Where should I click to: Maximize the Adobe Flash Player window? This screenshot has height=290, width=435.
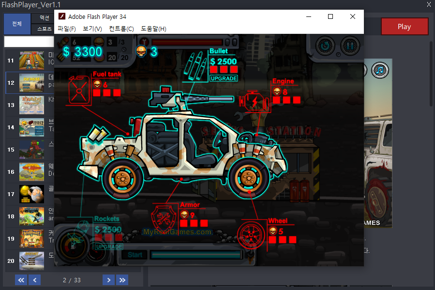click(x=330, y=16)
